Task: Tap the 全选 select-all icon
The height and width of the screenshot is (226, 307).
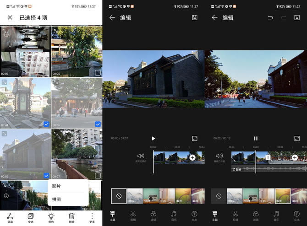Action: coord(30,217)
